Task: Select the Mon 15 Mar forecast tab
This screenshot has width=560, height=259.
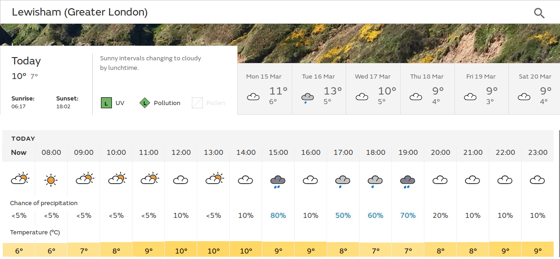Action: coord(264,89)
